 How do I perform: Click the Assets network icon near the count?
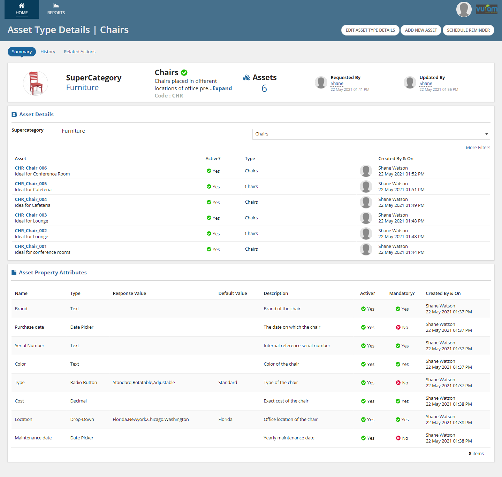coord(248,77)
